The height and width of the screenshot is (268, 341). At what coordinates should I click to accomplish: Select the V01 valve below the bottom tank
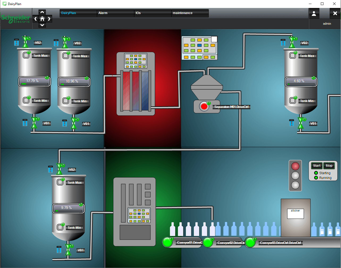tap(68, 249)
